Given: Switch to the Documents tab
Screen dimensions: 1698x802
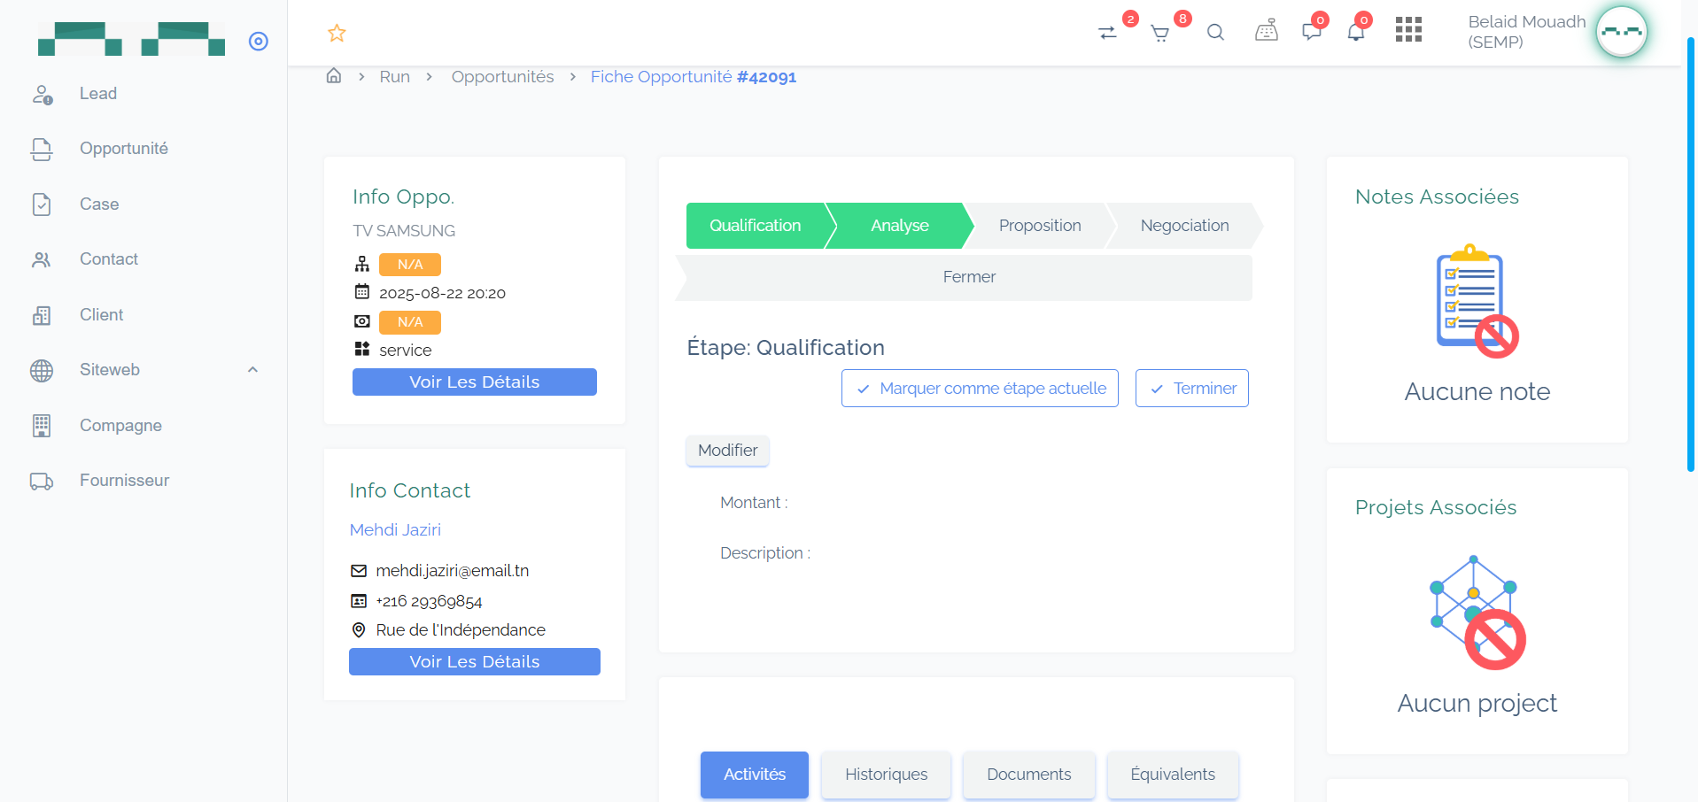Looking at the screenshot, I should tap(1029, 775).
